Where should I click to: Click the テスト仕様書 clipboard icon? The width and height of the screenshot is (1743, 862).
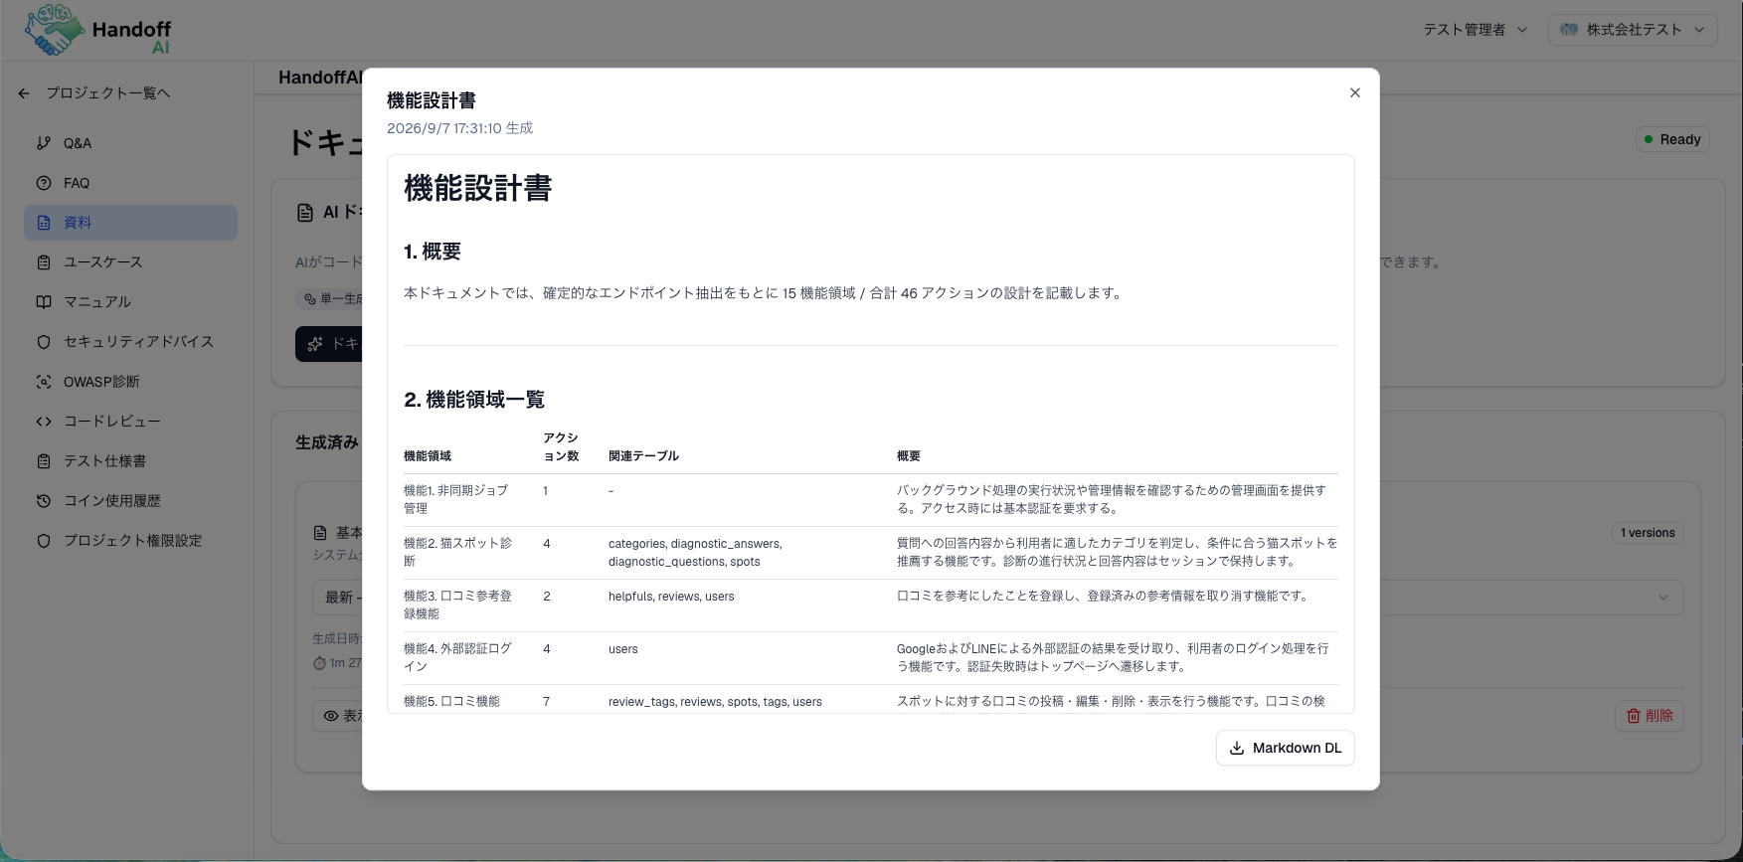[44, 461]
